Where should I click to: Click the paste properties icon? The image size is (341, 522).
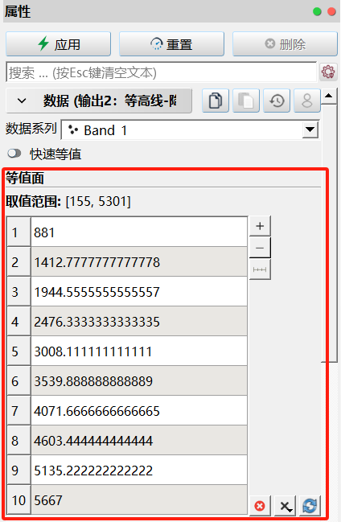coord(246,101)
